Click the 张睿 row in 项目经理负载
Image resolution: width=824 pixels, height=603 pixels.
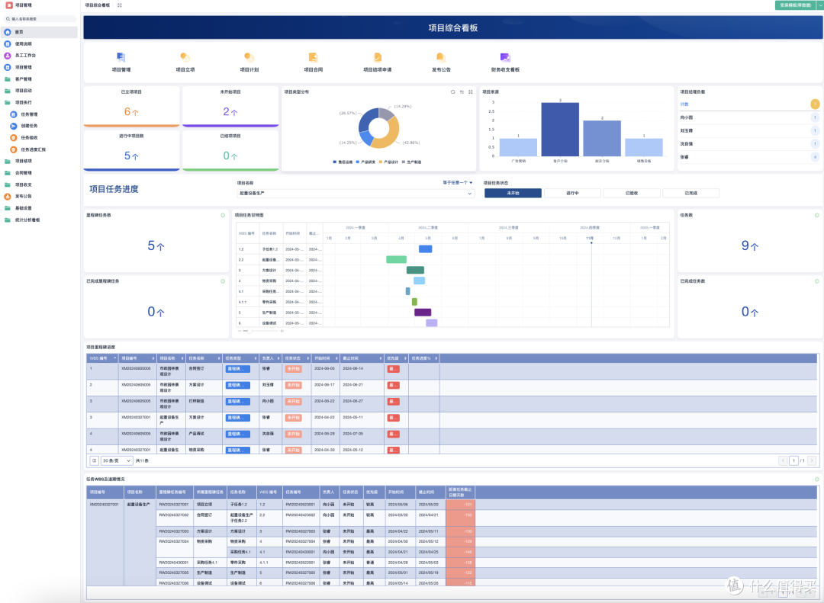(x=749, y=157)
